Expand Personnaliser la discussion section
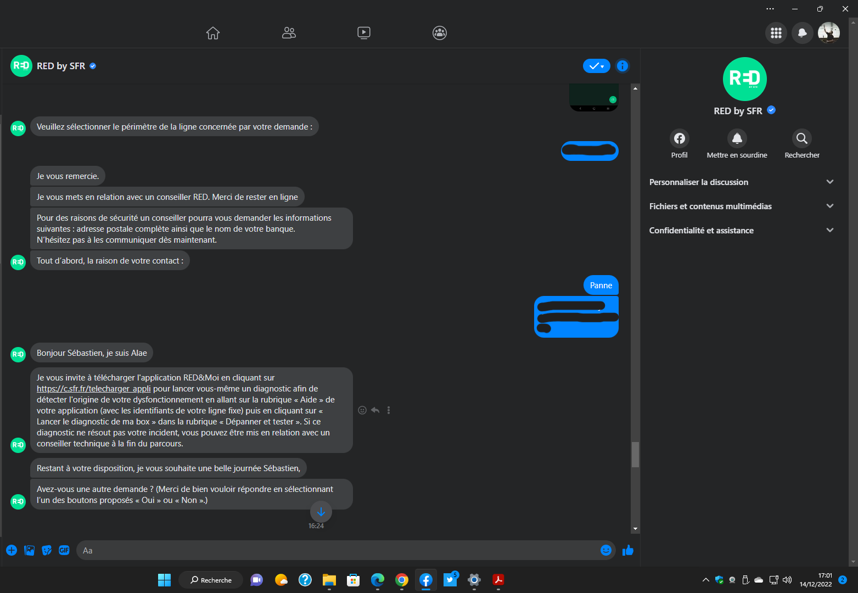858x593 pixels. (x=742, y=182)
